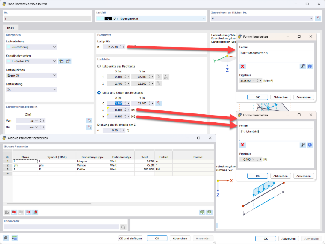Pick surfaces graphically next to Flächen Nr.

(x=318, y=18)
